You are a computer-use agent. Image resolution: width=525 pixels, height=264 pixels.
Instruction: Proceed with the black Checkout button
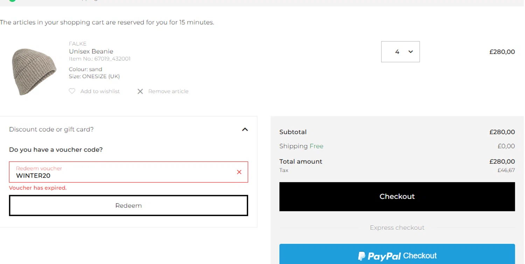coord(397,196)
